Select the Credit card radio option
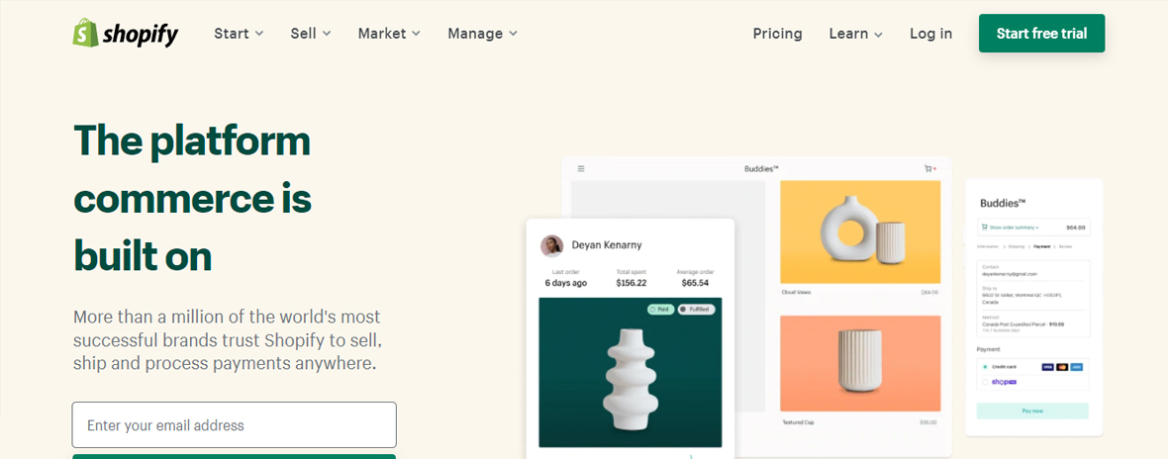1168x459 pixels. [x=985, y=367]
